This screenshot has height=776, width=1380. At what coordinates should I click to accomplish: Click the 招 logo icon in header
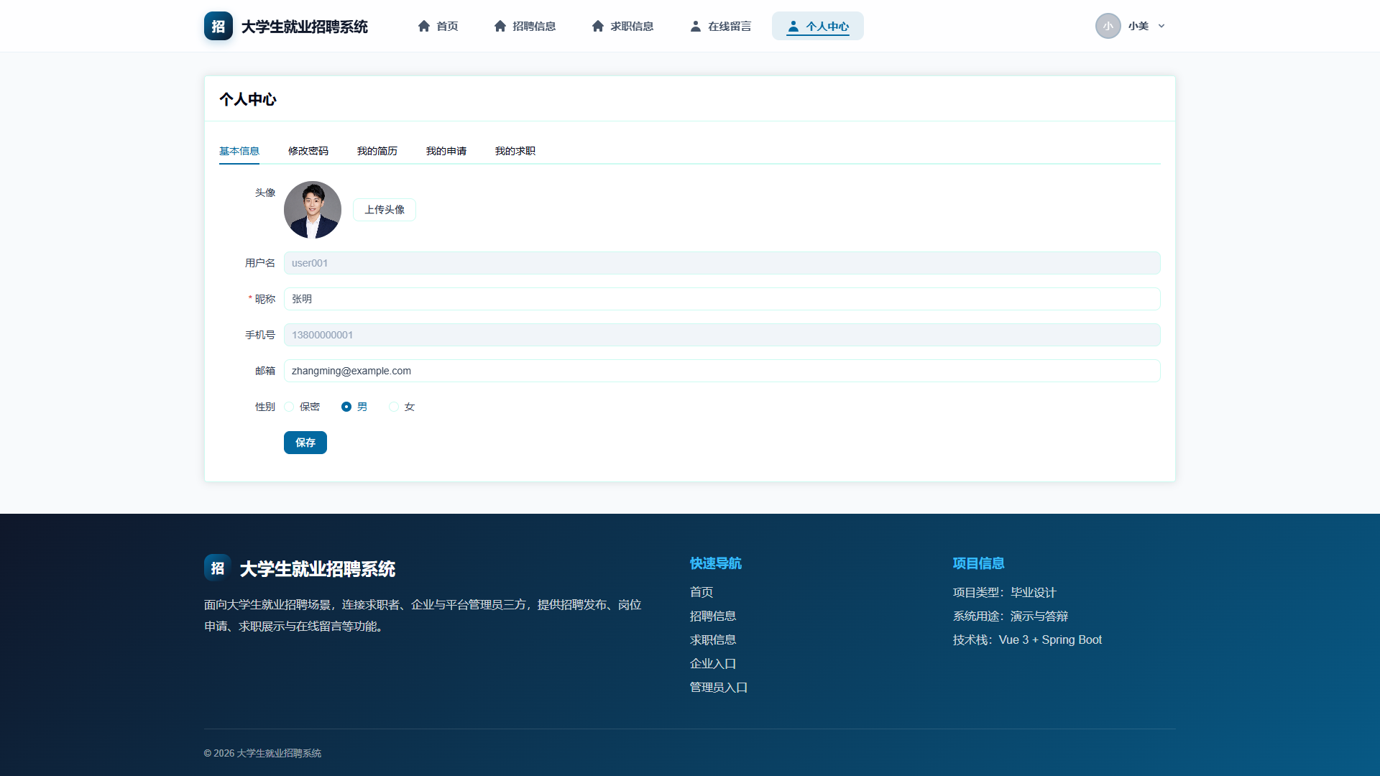pyautogui.click(x=218, y=26)
